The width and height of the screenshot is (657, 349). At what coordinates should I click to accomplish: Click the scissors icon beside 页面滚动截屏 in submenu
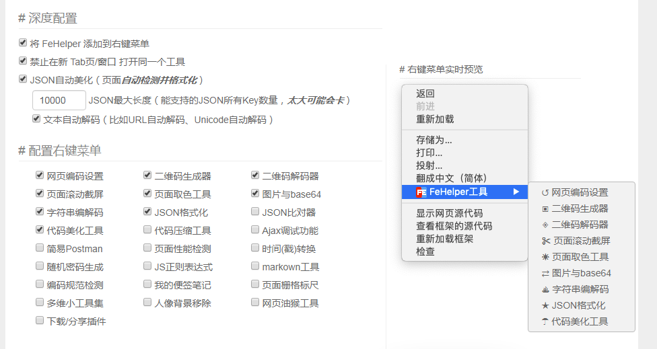546,241
